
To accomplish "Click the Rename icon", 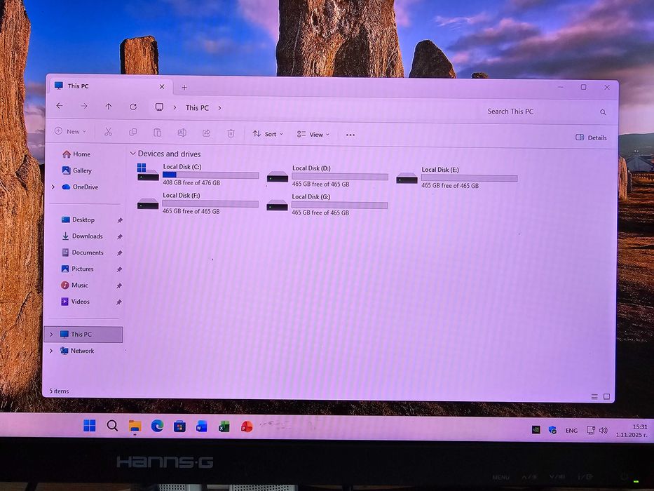I will coord(182,133).
